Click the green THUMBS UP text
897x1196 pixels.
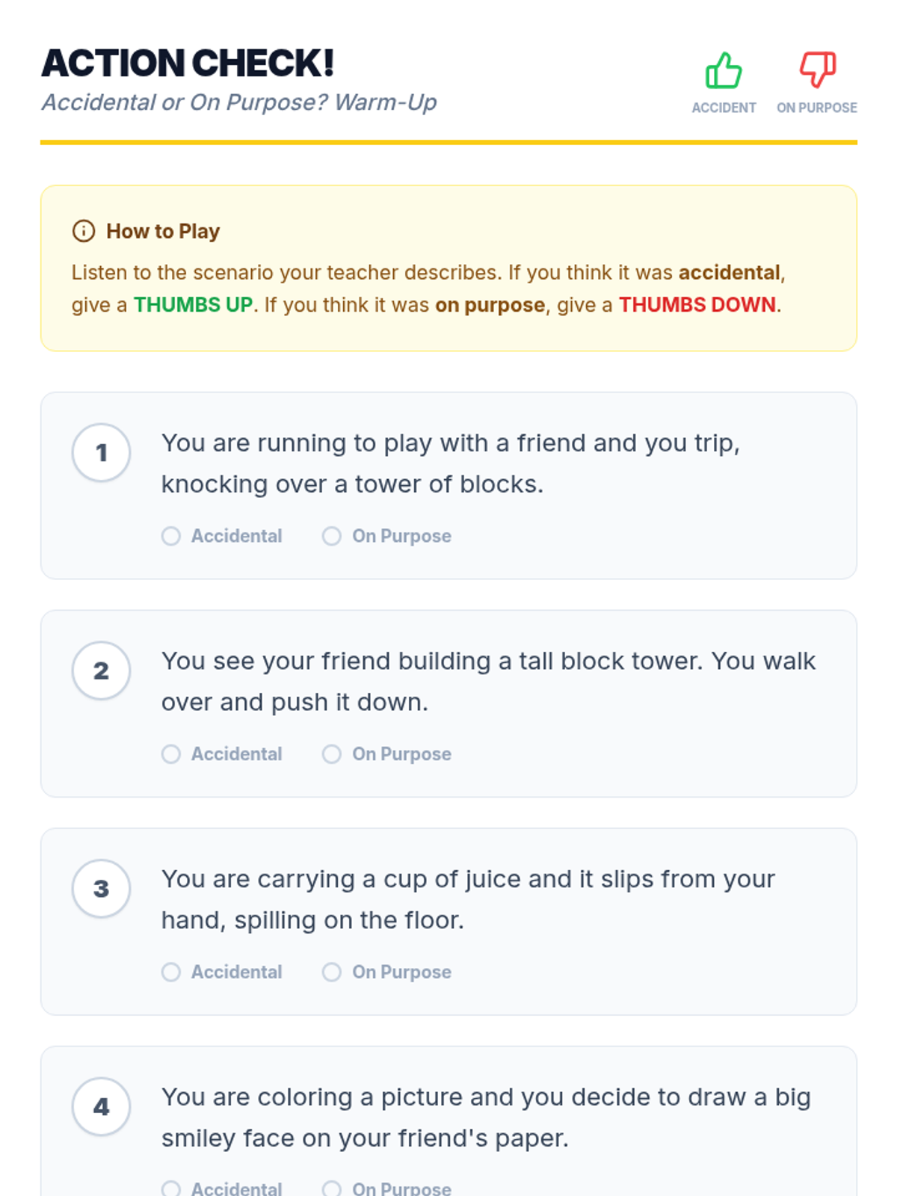(193, 305)
